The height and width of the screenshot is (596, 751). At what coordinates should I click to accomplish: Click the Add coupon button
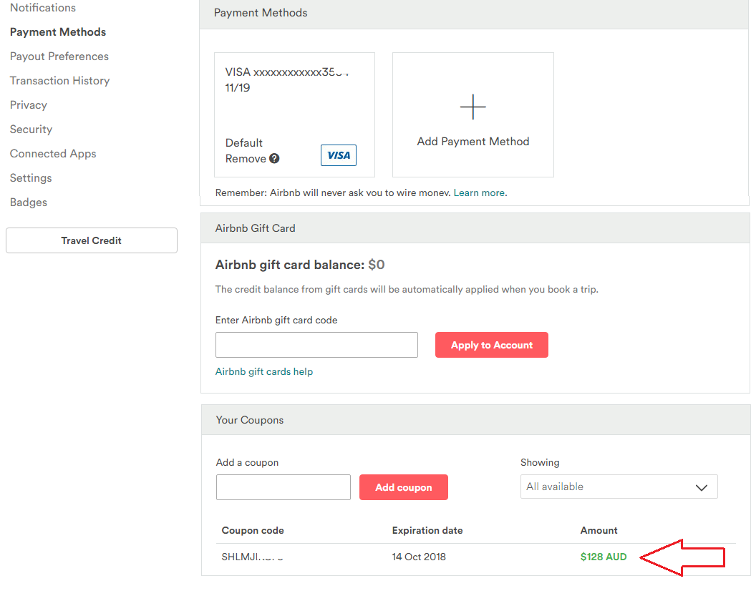click(404, 487)
